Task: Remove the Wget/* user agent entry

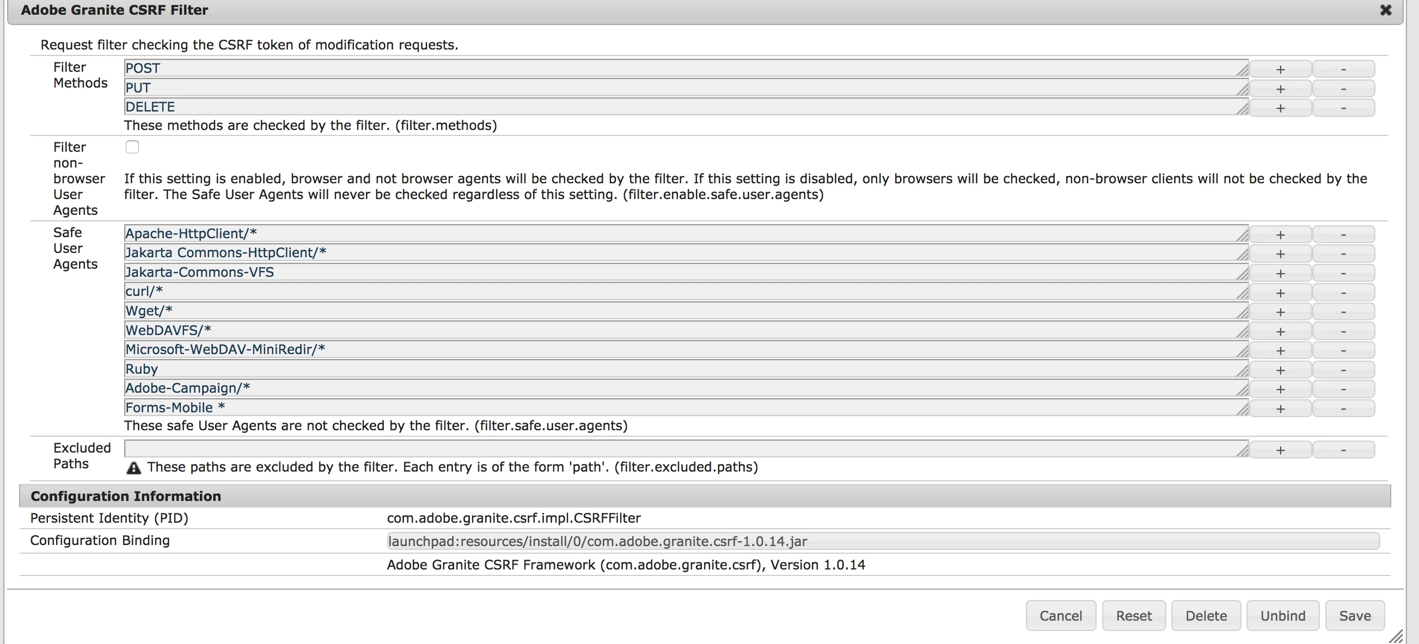Action: click(1343, 312)
